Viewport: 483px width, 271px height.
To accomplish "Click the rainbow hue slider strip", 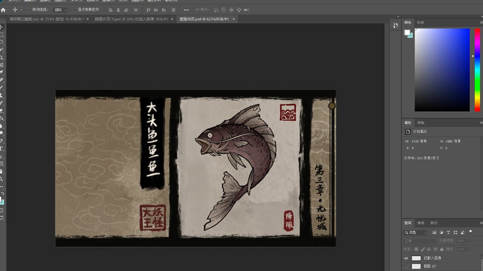I will 477,70.
